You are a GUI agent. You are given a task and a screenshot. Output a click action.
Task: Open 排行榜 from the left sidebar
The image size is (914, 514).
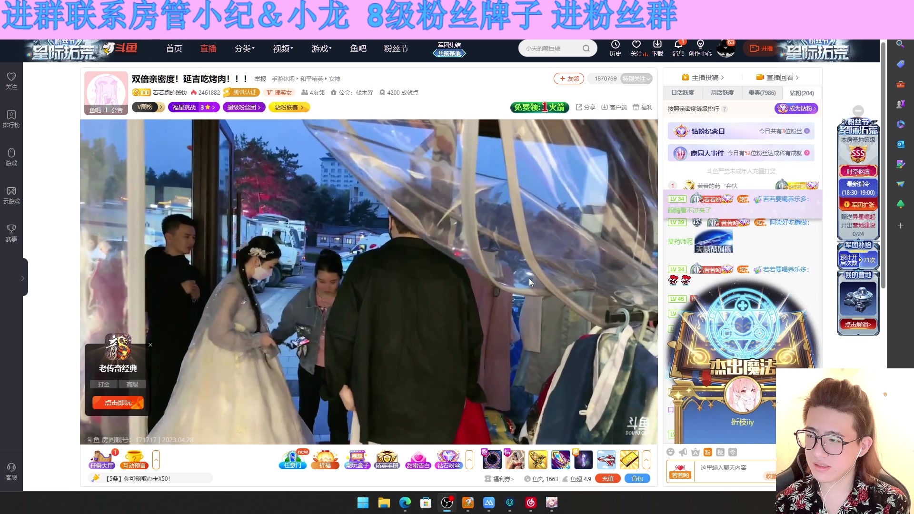point(11,119)
